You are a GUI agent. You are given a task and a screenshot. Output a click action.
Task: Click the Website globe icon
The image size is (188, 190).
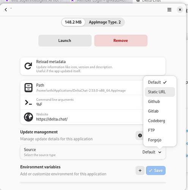[x=28, y=117]
